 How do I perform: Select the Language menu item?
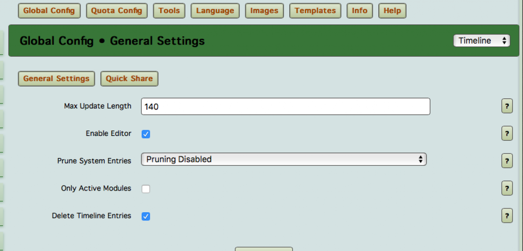pyautogui.click(x=215, y=11)
